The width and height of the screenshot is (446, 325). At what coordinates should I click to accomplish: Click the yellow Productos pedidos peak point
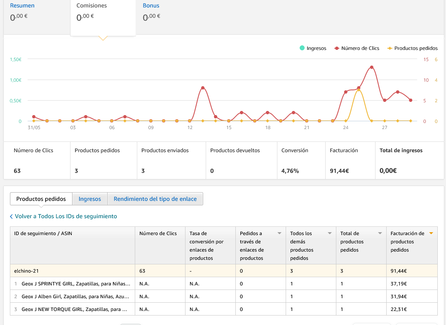359,90
